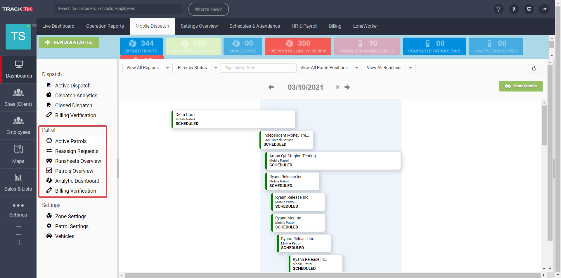Expand View All Runsheet dropdown arrow
Image resolution: width=561 pixels, height=278 pixels.
pyautogui.click(x=410, y=68)
